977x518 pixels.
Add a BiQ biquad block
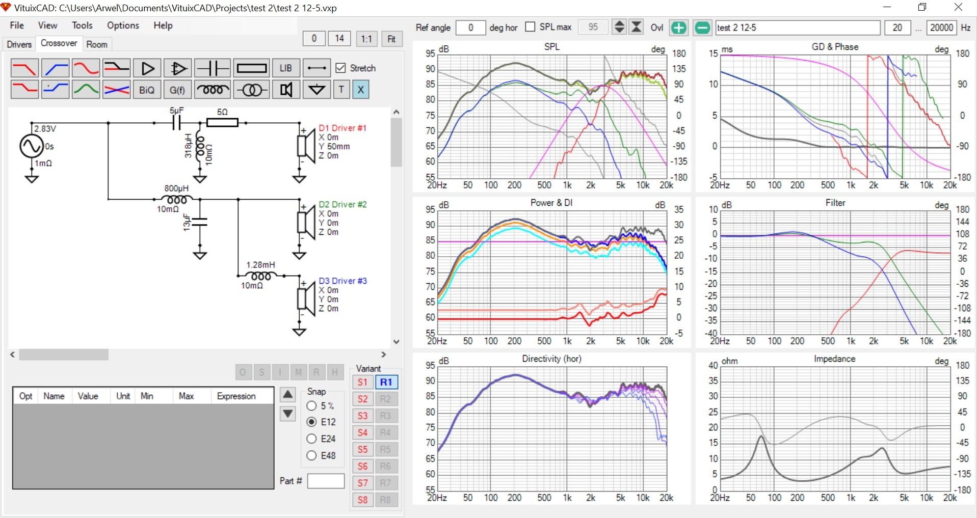(x=147, y=90)
